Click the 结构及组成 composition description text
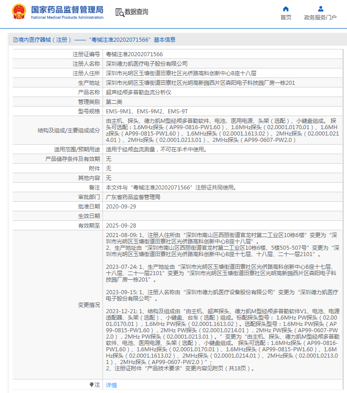347x393 pixels. pos(222,131)
